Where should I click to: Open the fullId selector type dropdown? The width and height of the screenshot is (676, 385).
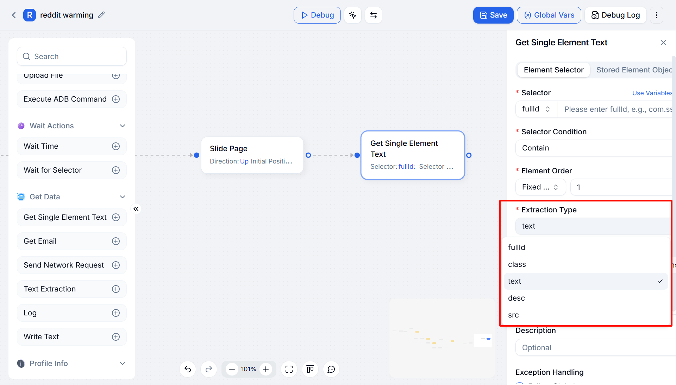[x=537, y=109]
